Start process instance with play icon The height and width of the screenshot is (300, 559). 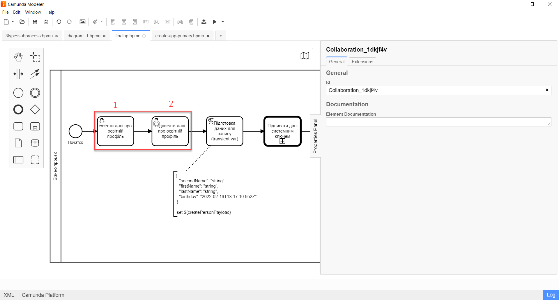tap(215, 22)
